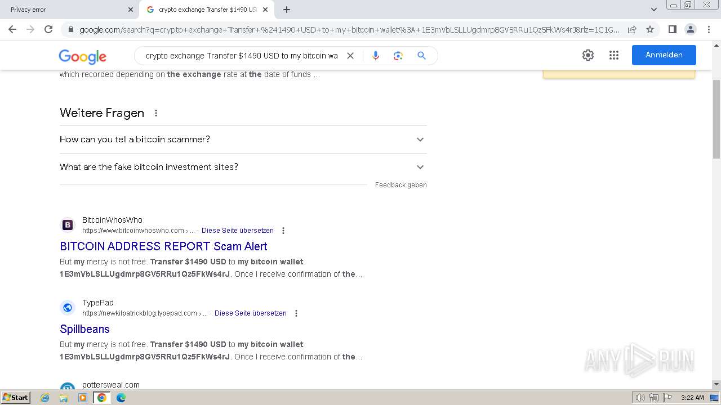The image size is (721, 405).
Task: Click the https://www.bitcoinwhoswho.com URL text
Action: coord(133,231)
